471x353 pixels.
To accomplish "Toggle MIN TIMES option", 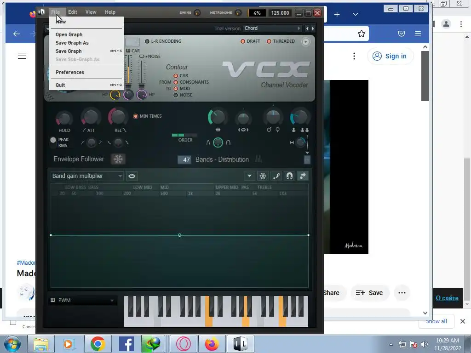I will coord(136,116).
